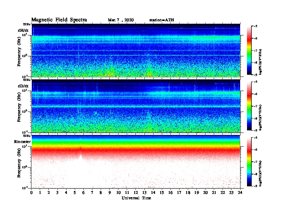Click the "13" hour tick label

[x=144, y=193]
